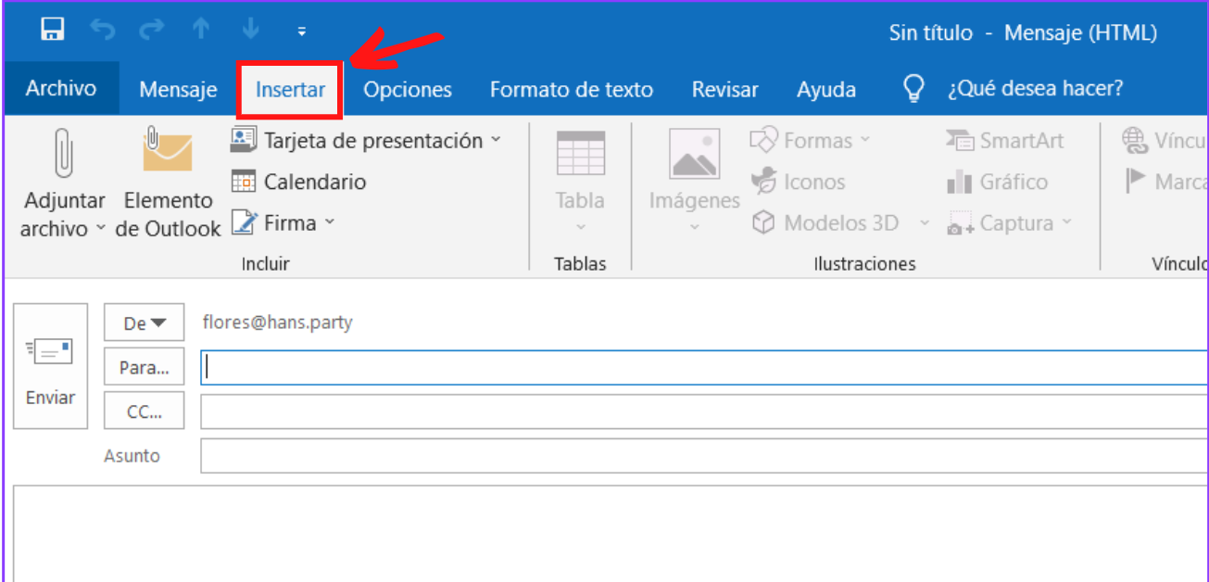This screenshot has width=1209, height=582.
Task: Click into the Asunto subject field
Action: (702, 456)
